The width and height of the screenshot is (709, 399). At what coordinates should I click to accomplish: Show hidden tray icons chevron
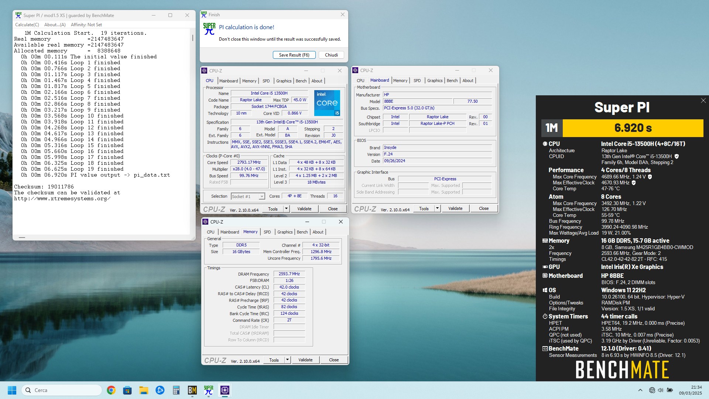point(640,390)
